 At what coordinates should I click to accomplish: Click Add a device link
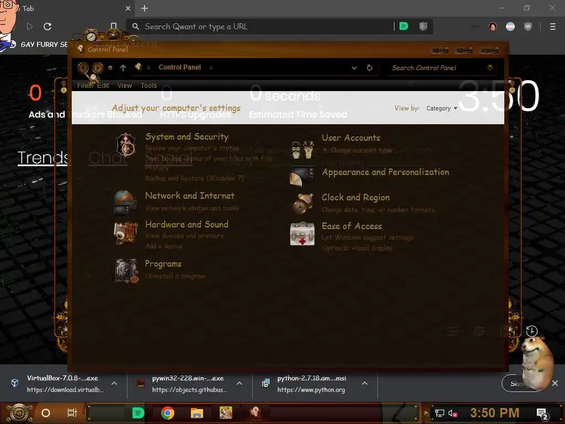pos(164,246)
